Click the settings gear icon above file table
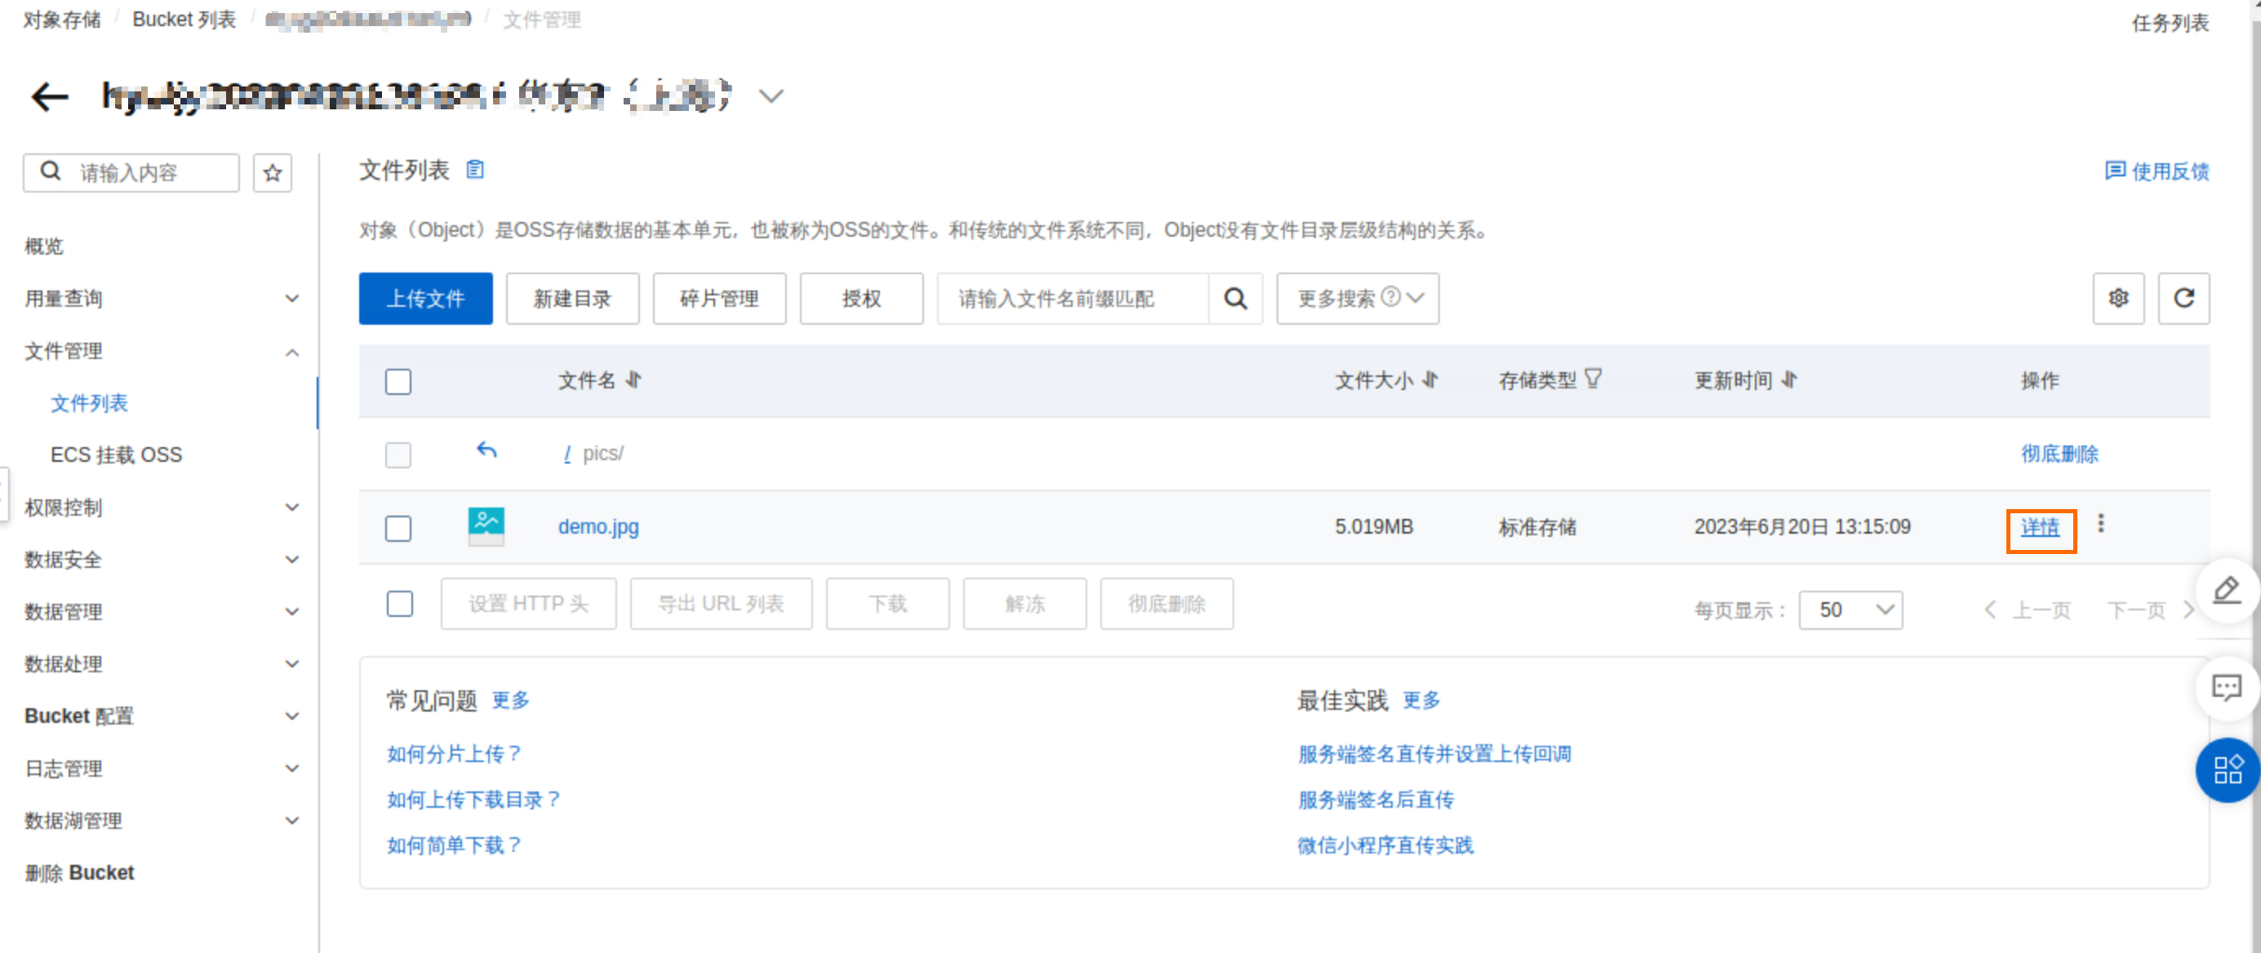The height and width of the screenshot is (953, 2261). (x=2118, y=299)
